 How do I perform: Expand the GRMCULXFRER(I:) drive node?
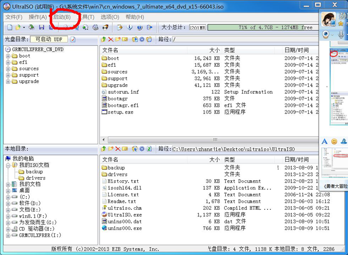pos(8,236)
